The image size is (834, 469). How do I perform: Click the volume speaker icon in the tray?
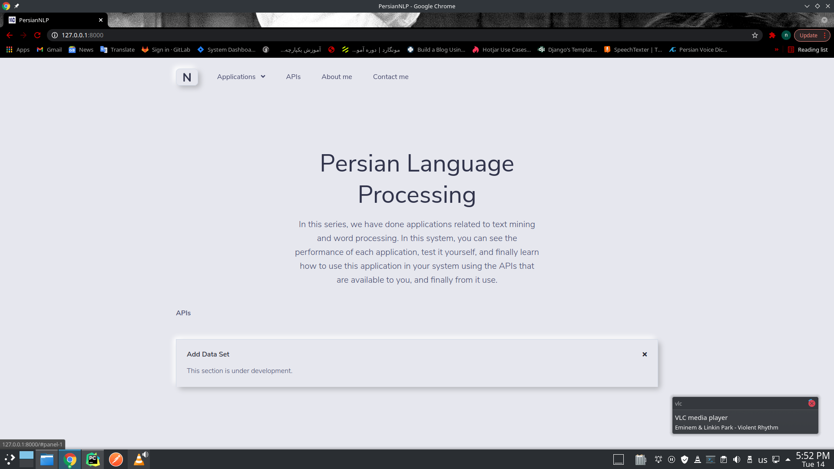(737, 459)
